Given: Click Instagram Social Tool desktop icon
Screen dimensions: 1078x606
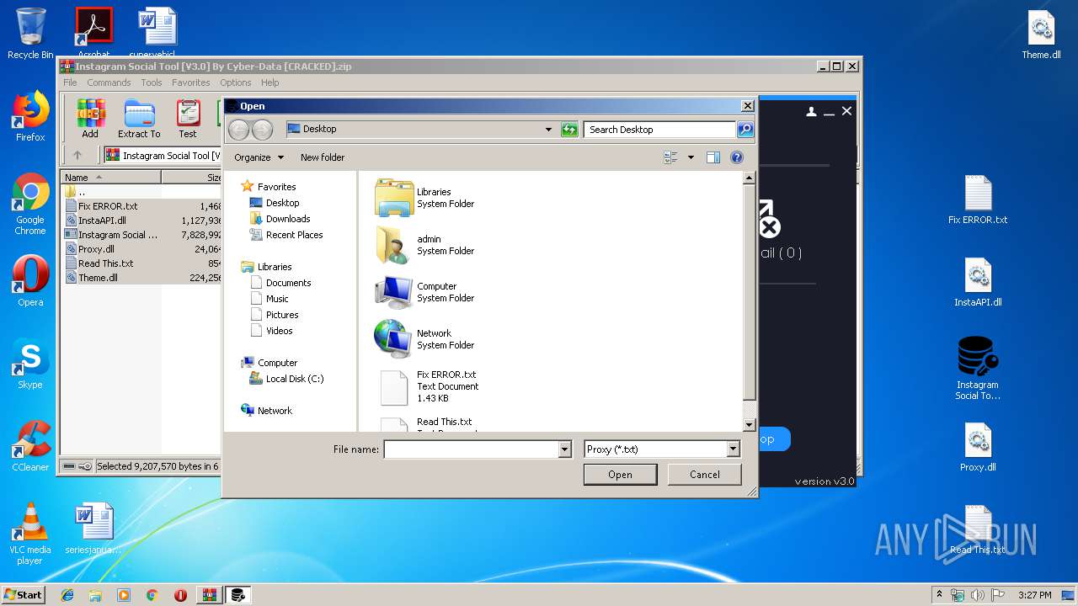Looking at the screenshot, I should click(x=978, y=369).
